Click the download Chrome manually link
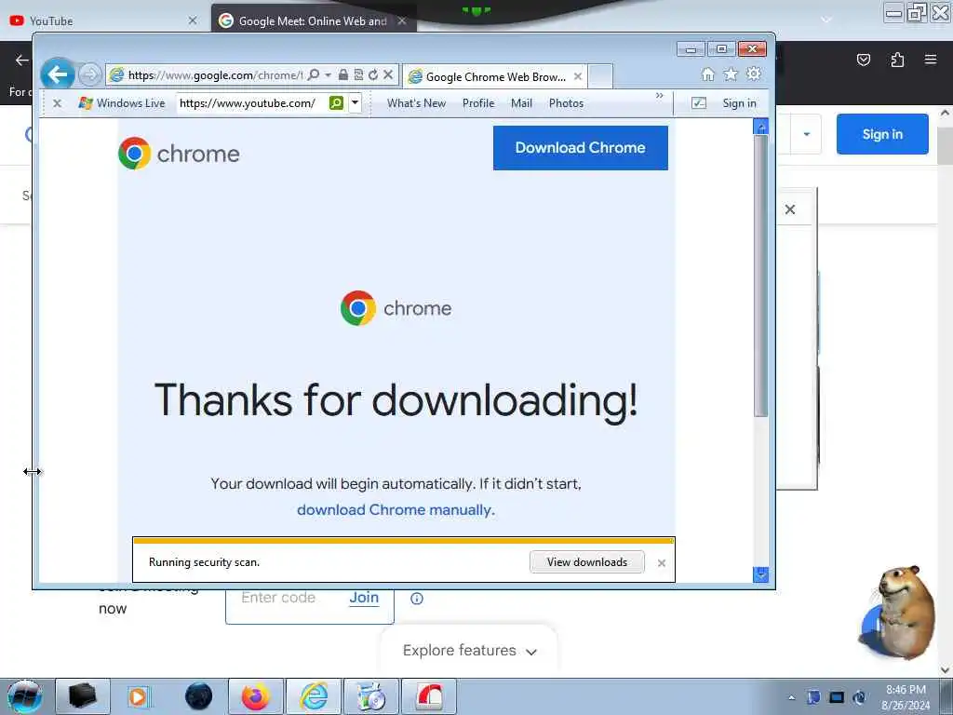 pos(396,509)
